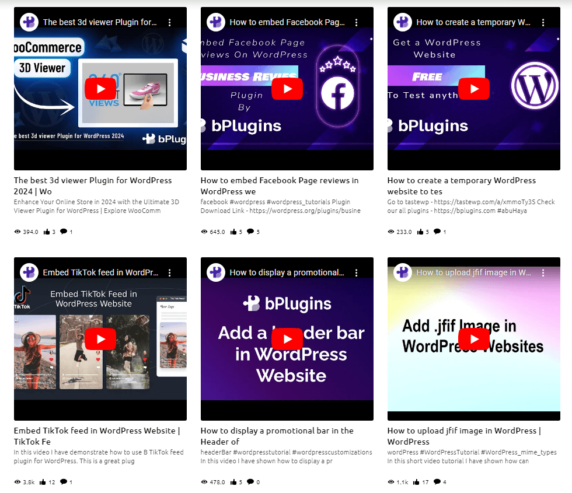Click channel avatar on jfif image video
Screen dimensions: 572x493
(403, 272)
